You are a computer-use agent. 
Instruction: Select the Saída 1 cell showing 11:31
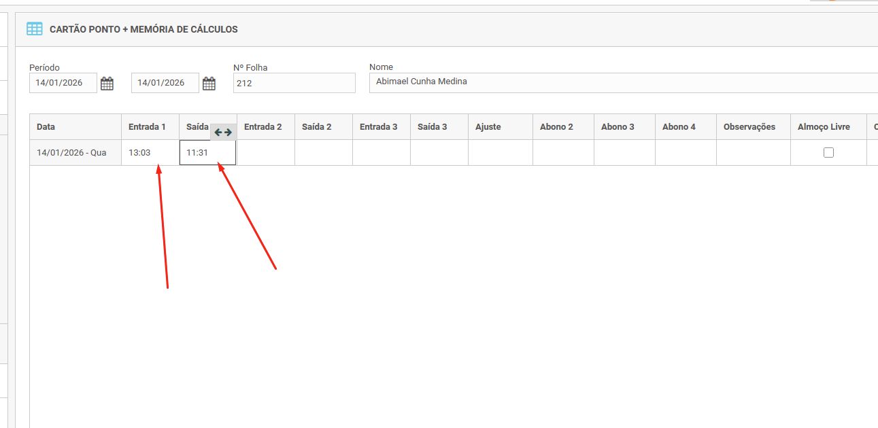coord(207,153)
